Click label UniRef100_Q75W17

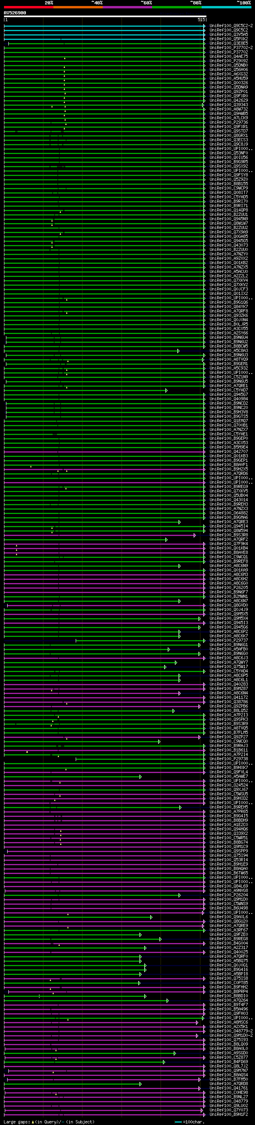(x=229, y=666)
